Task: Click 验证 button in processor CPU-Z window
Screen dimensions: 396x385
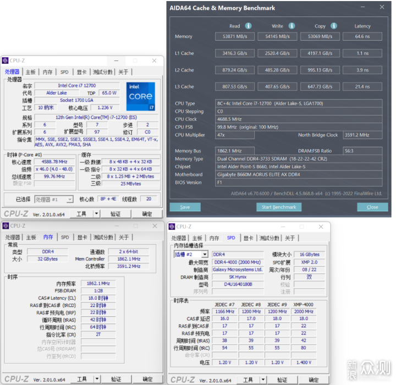Action: (x=116, y=214)
